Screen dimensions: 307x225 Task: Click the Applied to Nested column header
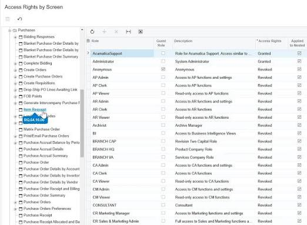(x=297, y=43)
